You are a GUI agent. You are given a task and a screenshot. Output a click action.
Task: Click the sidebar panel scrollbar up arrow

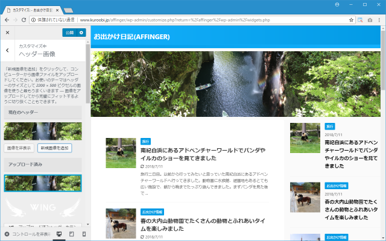click(x=88, y=42)
